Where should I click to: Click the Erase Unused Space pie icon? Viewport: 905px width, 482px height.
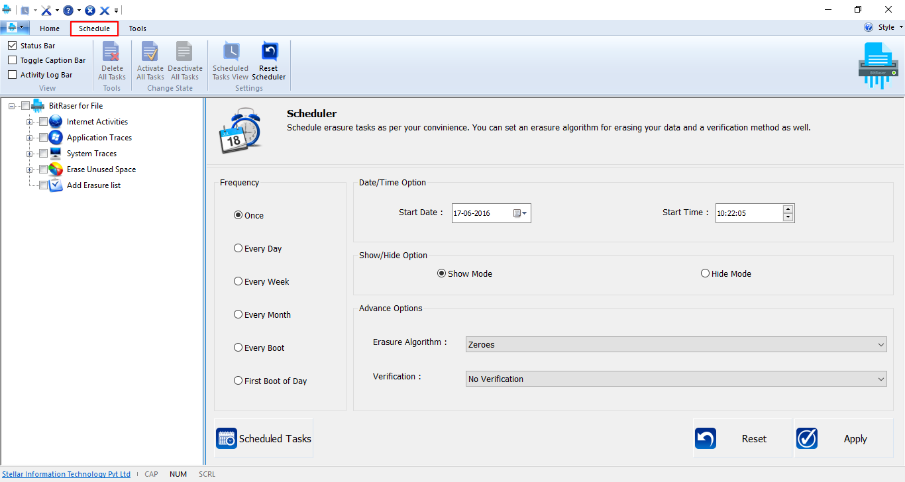point(56,169)
